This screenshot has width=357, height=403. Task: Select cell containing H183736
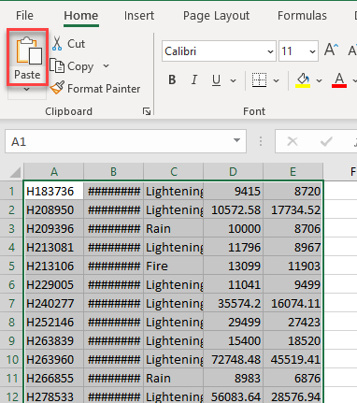coord(54,191)
